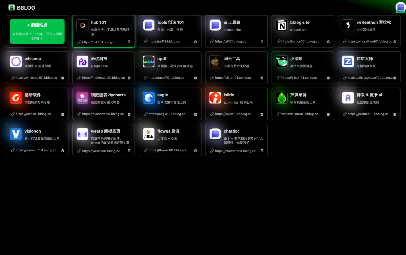Delete the 福昕软件 site
406x255 pixels.
tap(63, 114)
